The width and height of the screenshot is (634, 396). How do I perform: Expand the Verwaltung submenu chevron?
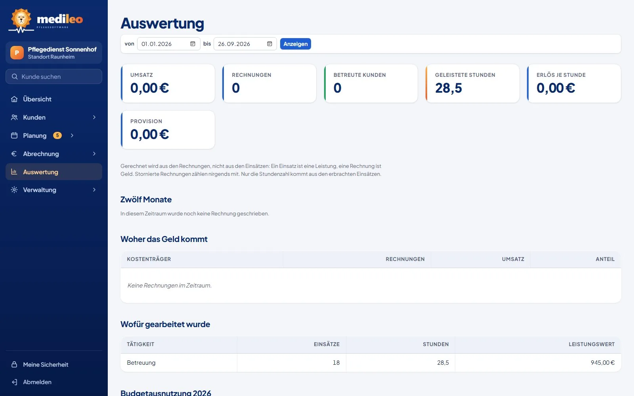pyautogui.click(x=94, y=190)
